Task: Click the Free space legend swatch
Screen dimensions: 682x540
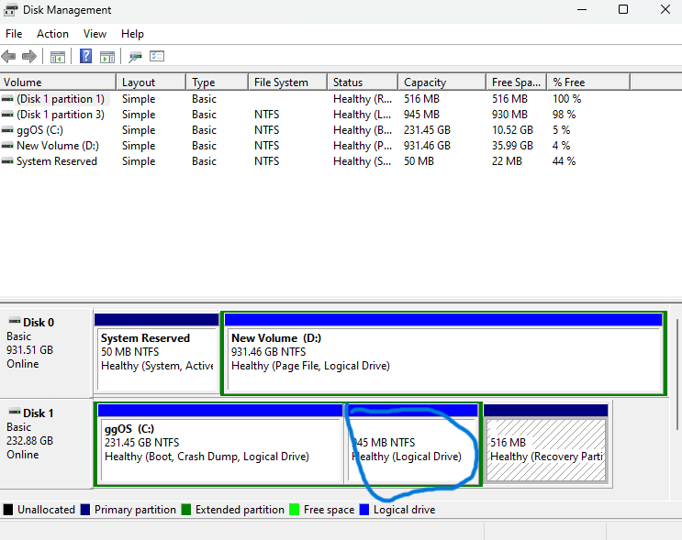Action: pyautogui.click(x=294, y=509)
